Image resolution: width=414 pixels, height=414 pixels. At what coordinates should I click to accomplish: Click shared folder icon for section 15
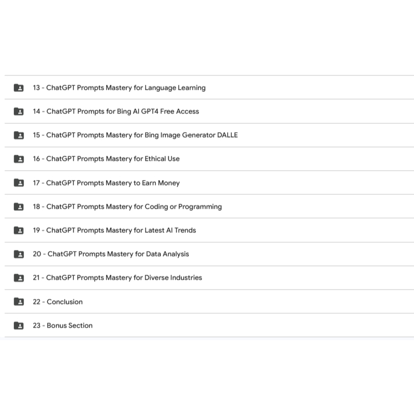[19, 135]
